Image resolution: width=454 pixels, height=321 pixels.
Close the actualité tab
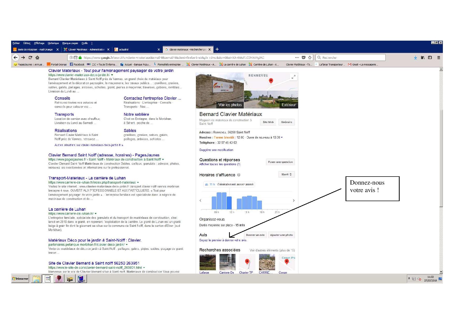[159, 49]
